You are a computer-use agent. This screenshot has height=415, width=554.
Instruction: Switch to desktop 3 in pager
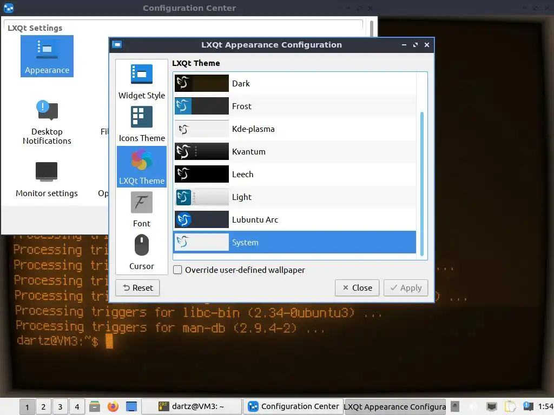click(60, 407)
